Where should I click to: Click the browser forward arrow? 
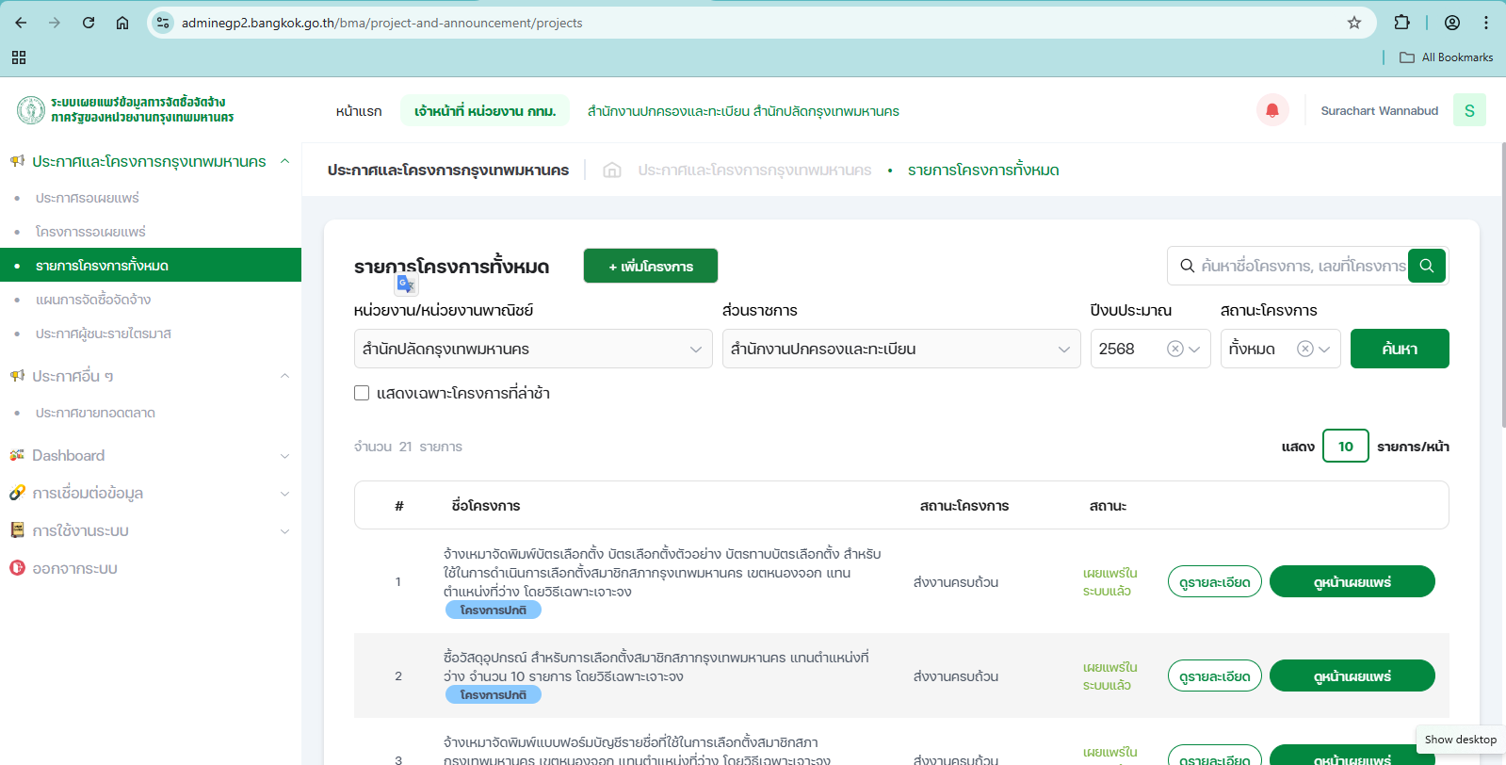[55, 23]
